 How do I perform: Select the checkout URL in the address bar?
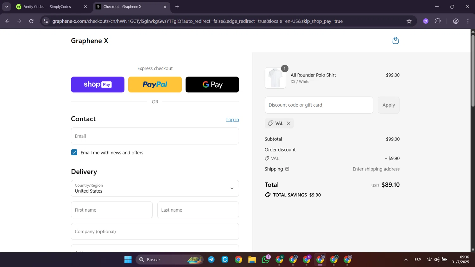point(197,21)
